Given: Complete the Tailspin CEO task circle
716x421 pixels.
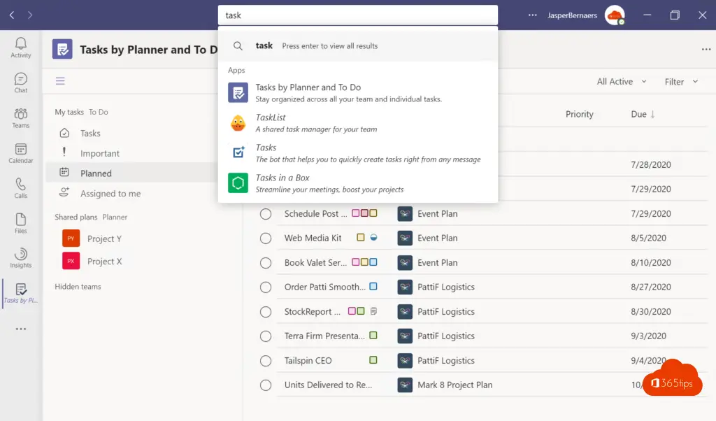Looking at the screenshot, I should (x=266, y=361).
